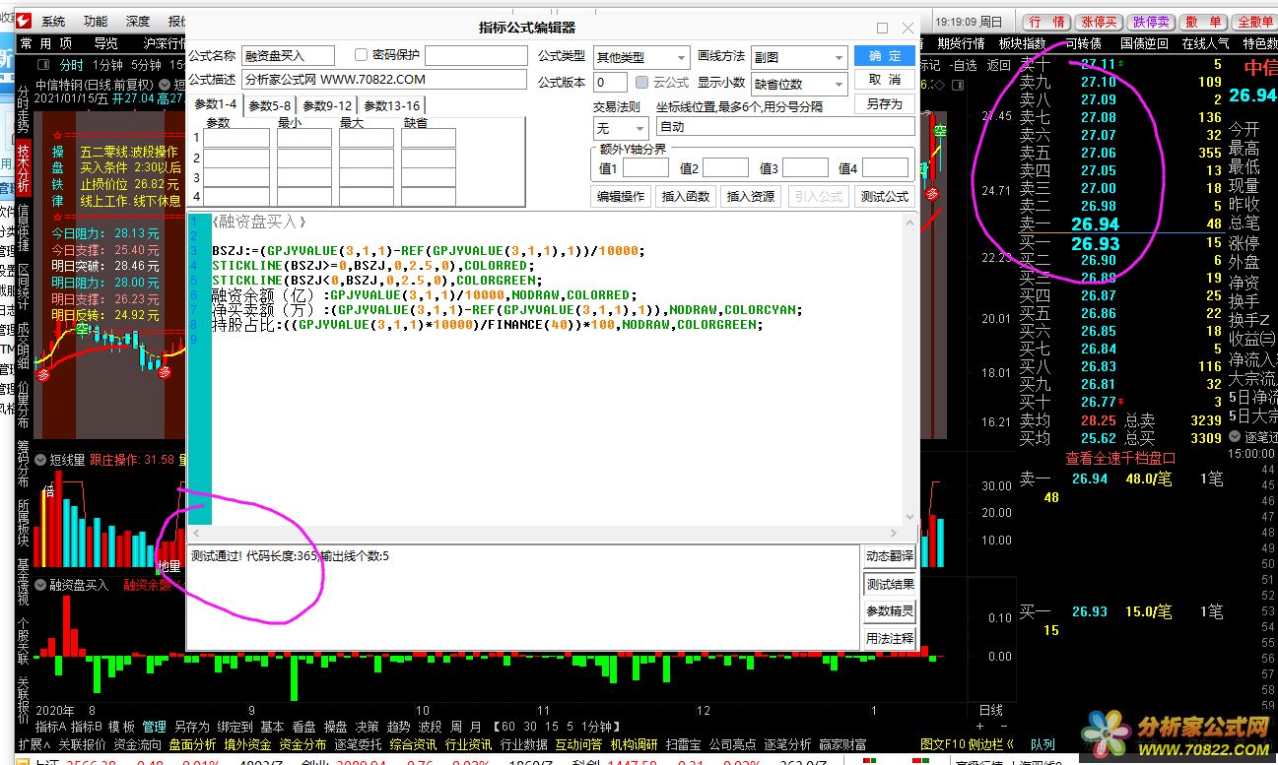1278x765 pixels.
Task: Open the 深度 menu
Action: 138,21
